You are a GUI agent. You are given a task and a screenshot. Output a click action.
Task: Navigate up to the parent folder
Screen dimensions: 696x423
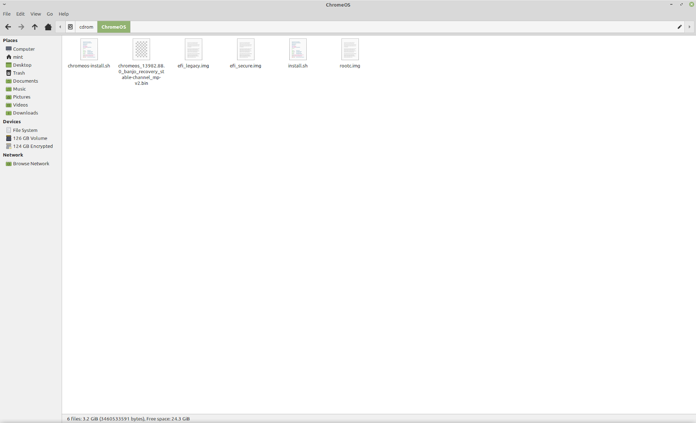35,27
